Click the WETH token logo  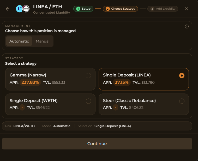[x=26, y=9]
